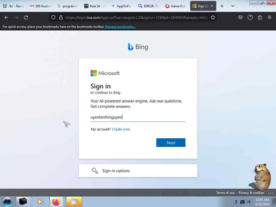
Task: Switch to the ERROR: Th tab
Action: pos(149,6)
